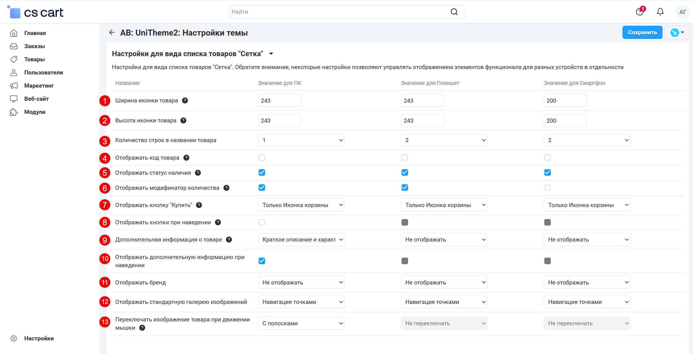Collapse the Настройки для вида списка "Сетка" section
The image size is (693, 354).
[x=271, y=54]
